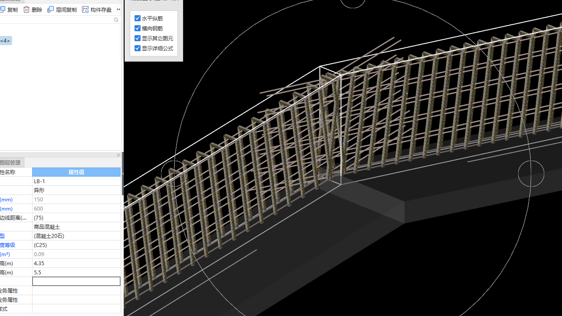Click the right orbit ring handle
Image resolution: width=562 pixels, height=316 pixels.
coord(531,173)
